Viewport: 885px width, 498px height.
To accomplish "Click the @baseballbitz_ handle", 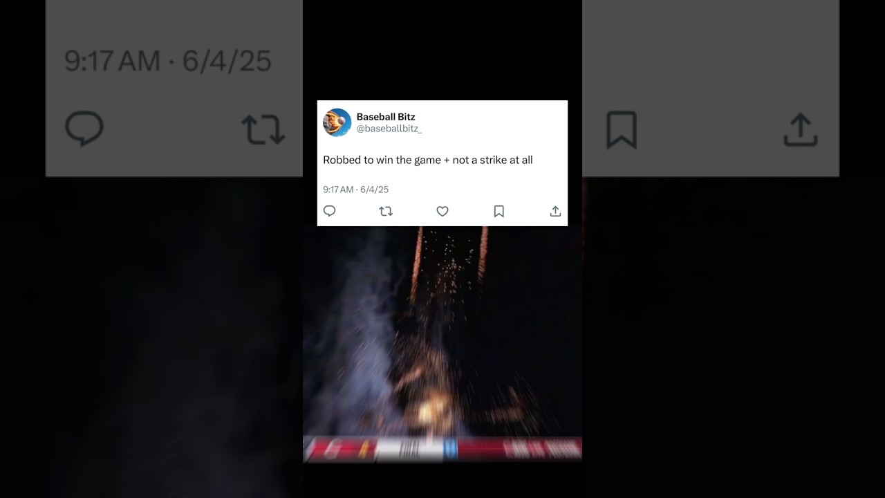I will (389, 129).
